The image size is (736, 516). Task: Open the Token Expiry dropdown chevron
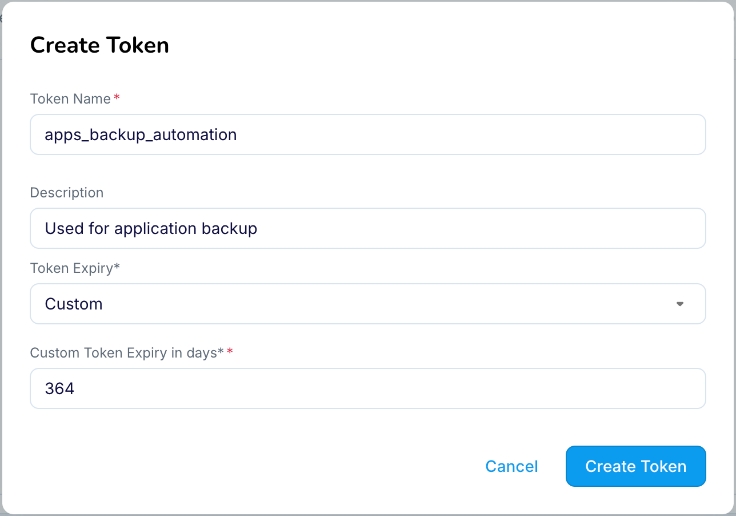[x=679, y=304]
